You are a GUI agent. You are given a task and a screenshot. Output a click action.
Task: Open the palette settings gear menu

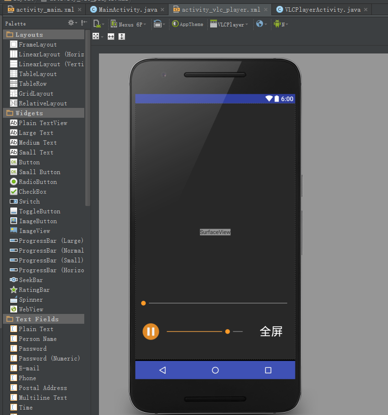72,23
